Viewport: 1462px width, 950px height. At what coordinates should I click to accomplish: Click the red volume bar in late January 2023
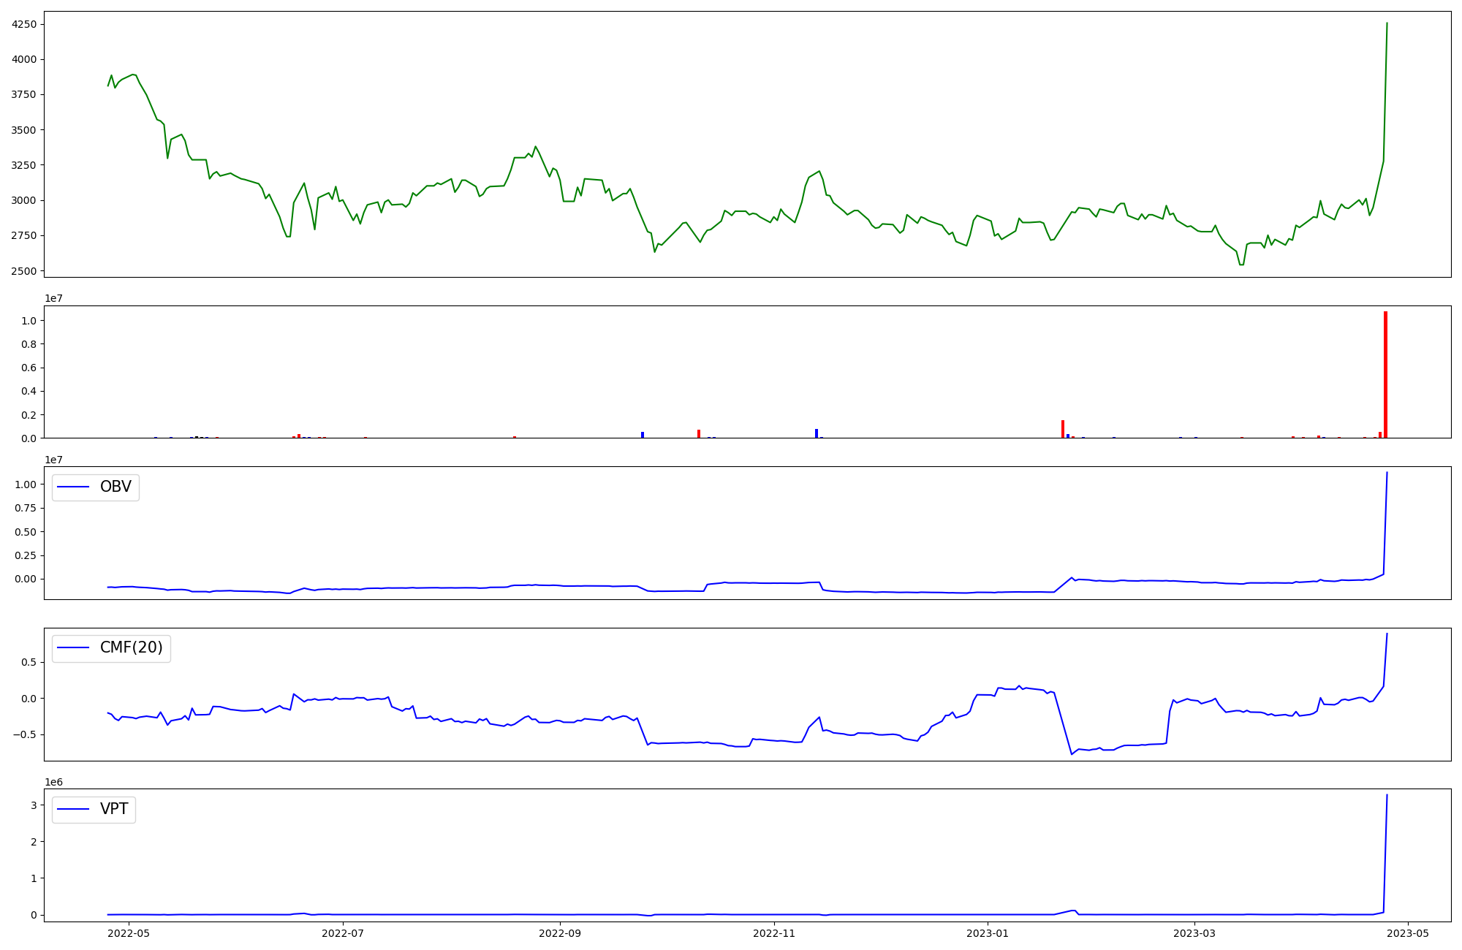pos(1063,430)
